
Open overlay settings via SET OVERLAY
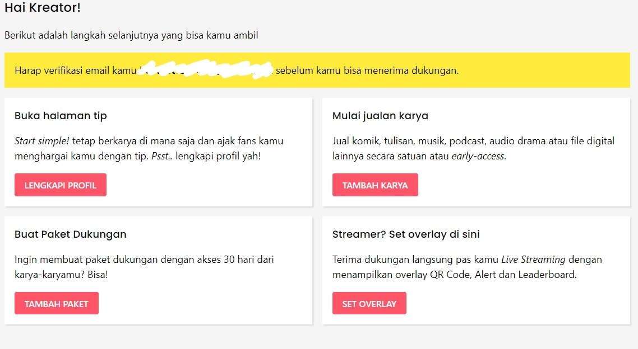tap(369, 304)
